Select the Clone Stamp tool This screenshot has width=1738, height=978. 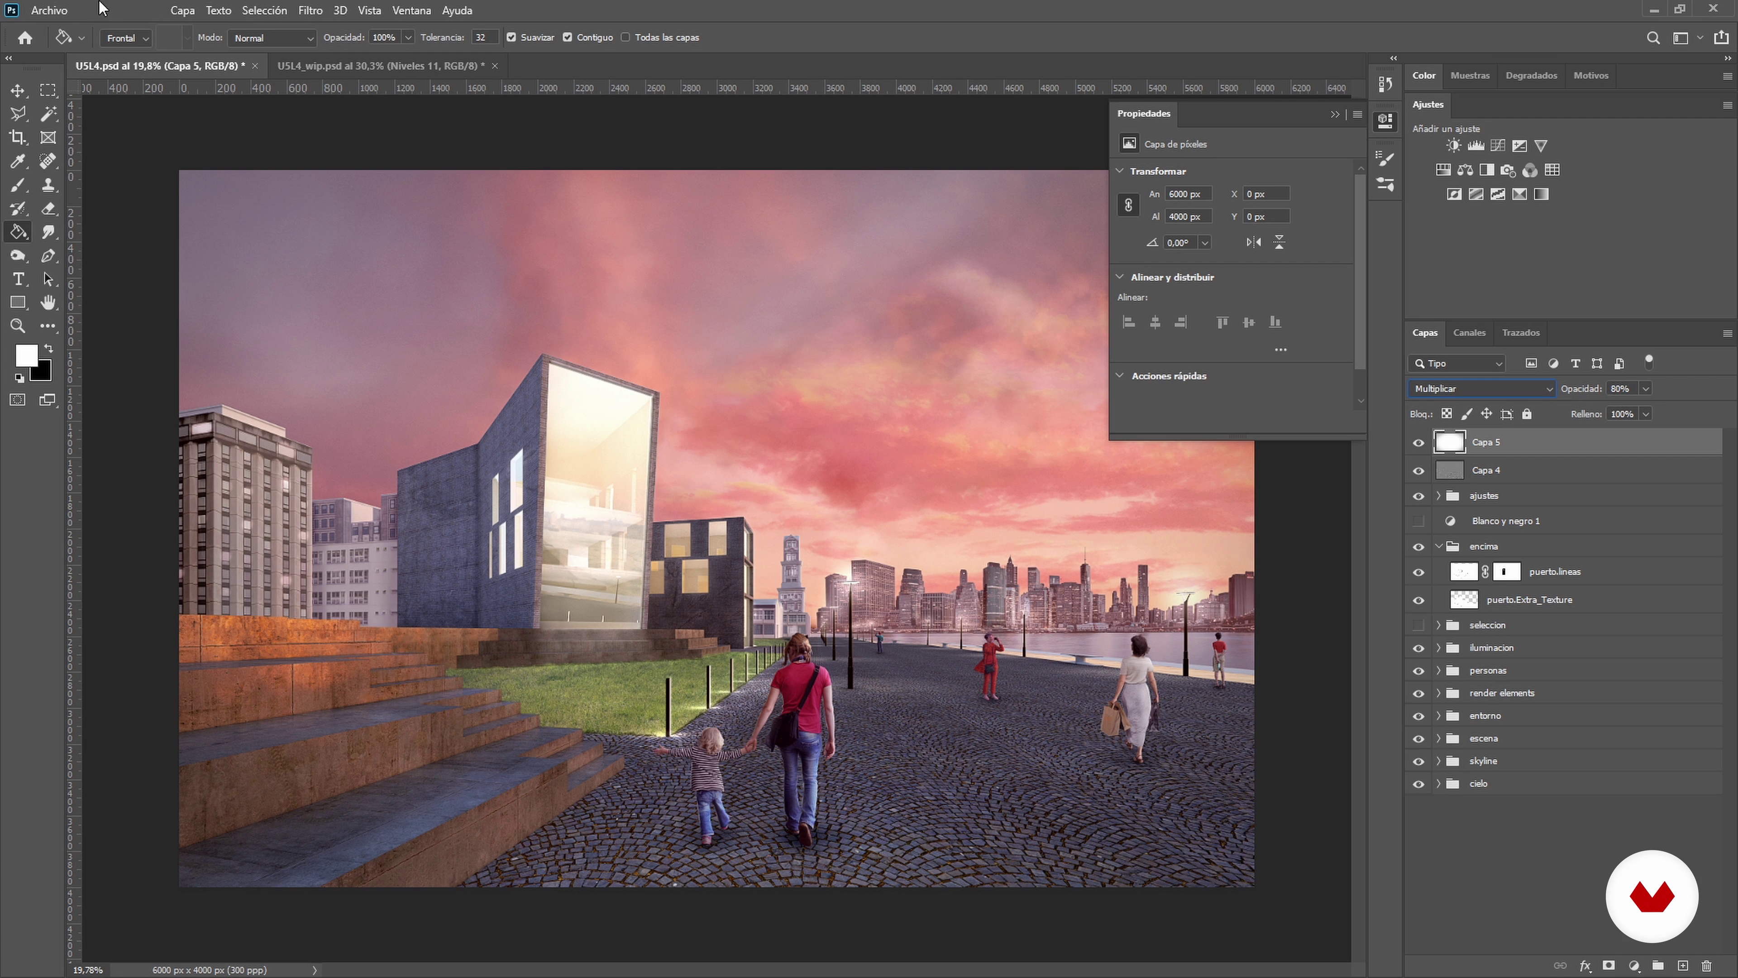[47, 185]
